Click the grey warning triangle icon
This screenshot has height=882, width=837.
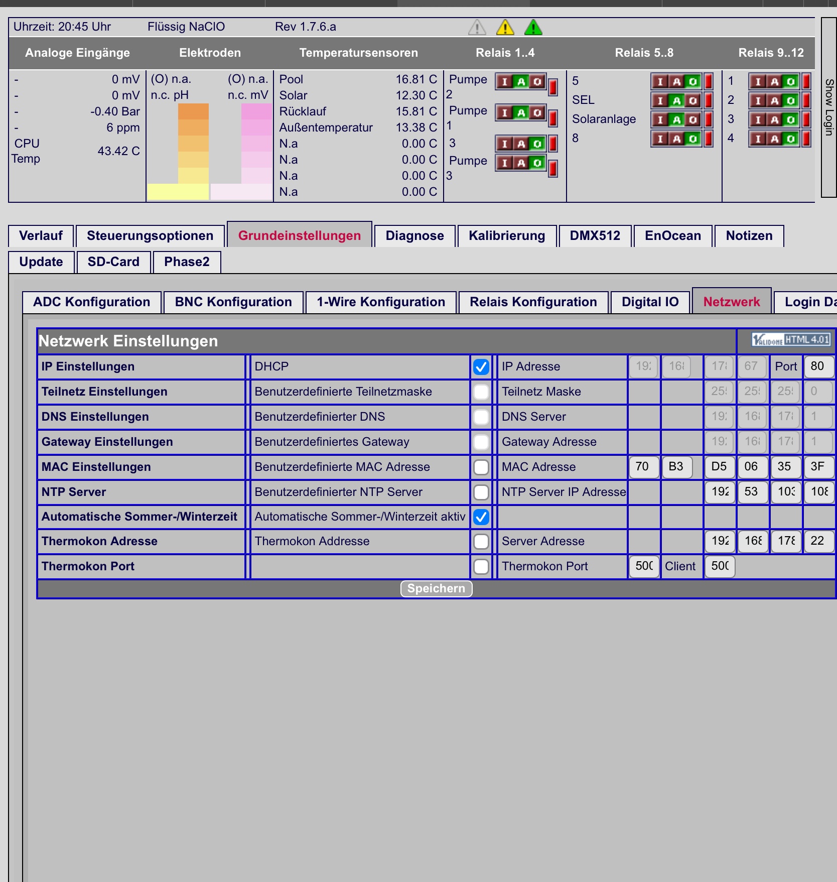pos(477,27)
